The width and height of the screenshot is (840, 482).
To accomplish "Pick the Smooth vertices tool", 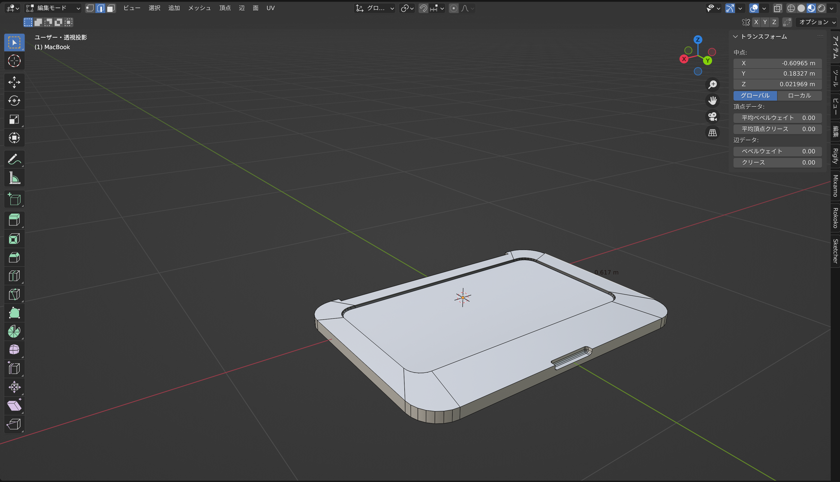I will click(x=14, y=350).
